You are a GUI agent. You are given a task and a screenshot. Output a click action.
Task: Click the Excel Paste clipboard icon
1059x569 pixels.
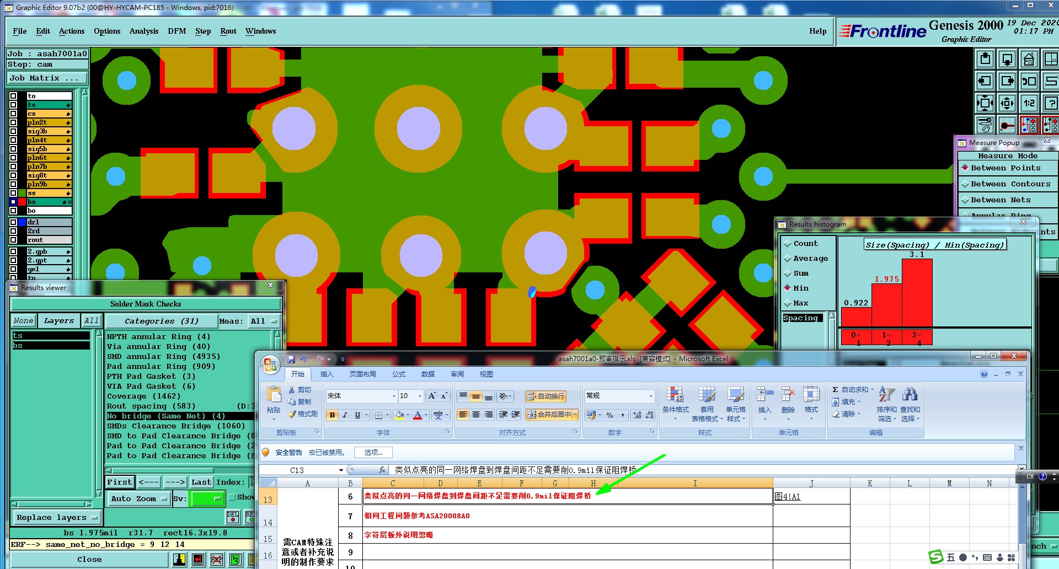coord(274,395)
